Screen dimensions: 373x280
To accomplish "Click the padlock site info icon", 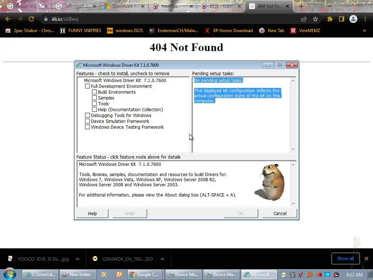I will click(46, 19).
